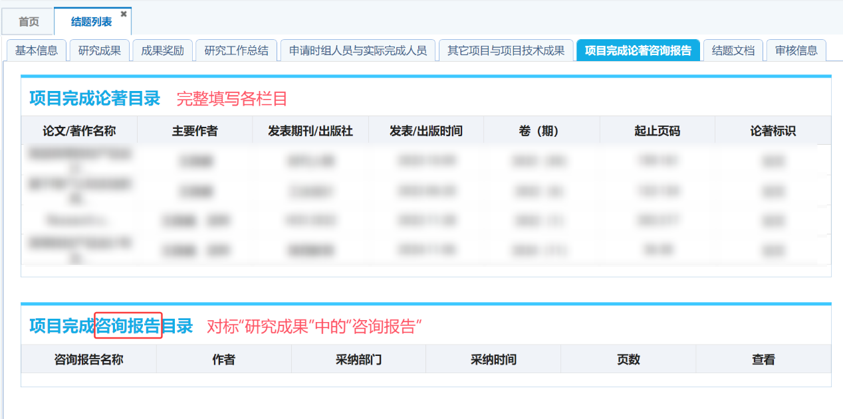843x419 pixels.
Task: Open the 结题文档 tab
Action: point(733,50)
